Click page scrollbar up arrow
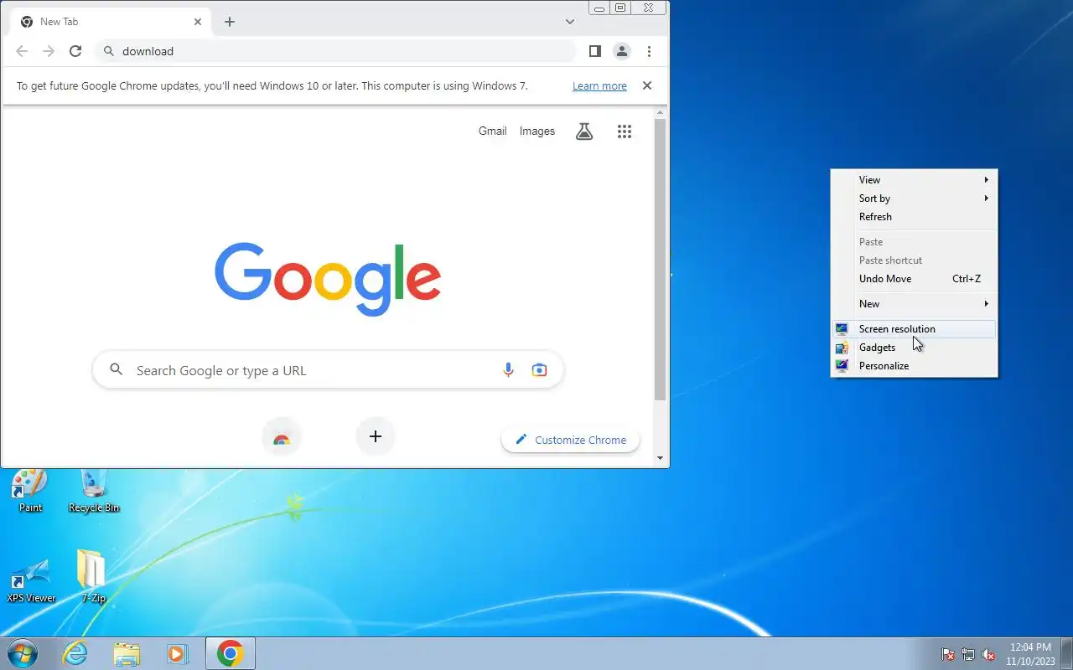This screenshot has width=1073, height=670. 660,112
